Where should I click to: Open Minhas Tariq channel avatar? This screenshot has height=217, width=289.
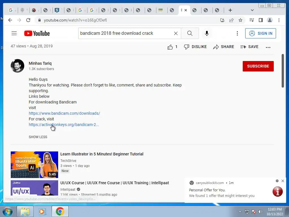coord(17,66)
